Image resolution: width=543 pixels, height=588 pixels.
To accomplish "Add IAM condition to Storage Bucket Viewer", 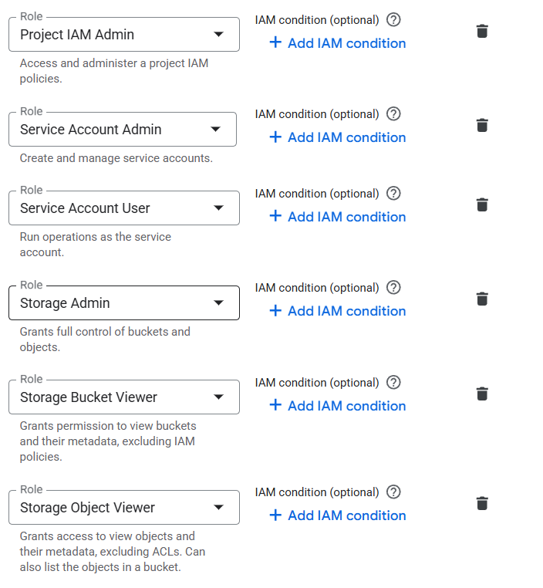I will point(338,406).
